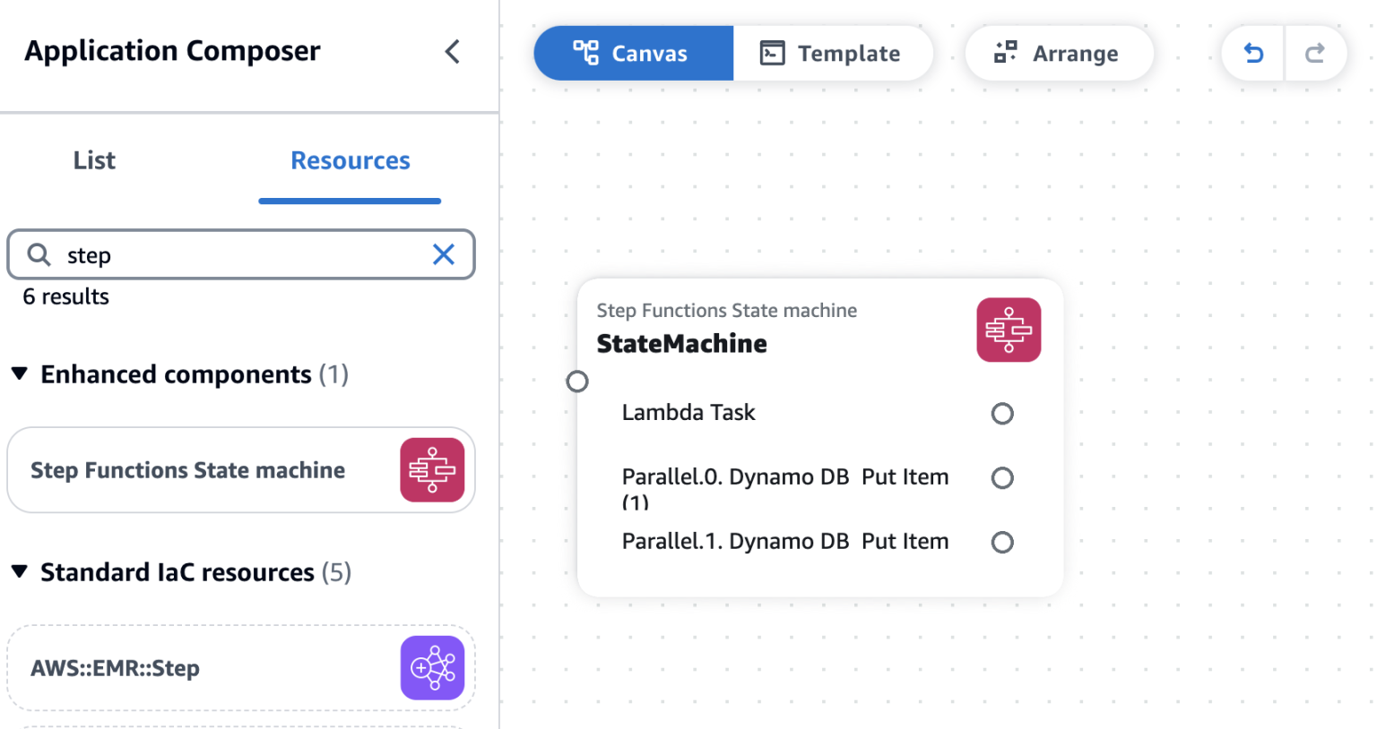Viewport: 1377px width, 729px height.
Task: Collapse the Enhanced components section
Action: 21,374
